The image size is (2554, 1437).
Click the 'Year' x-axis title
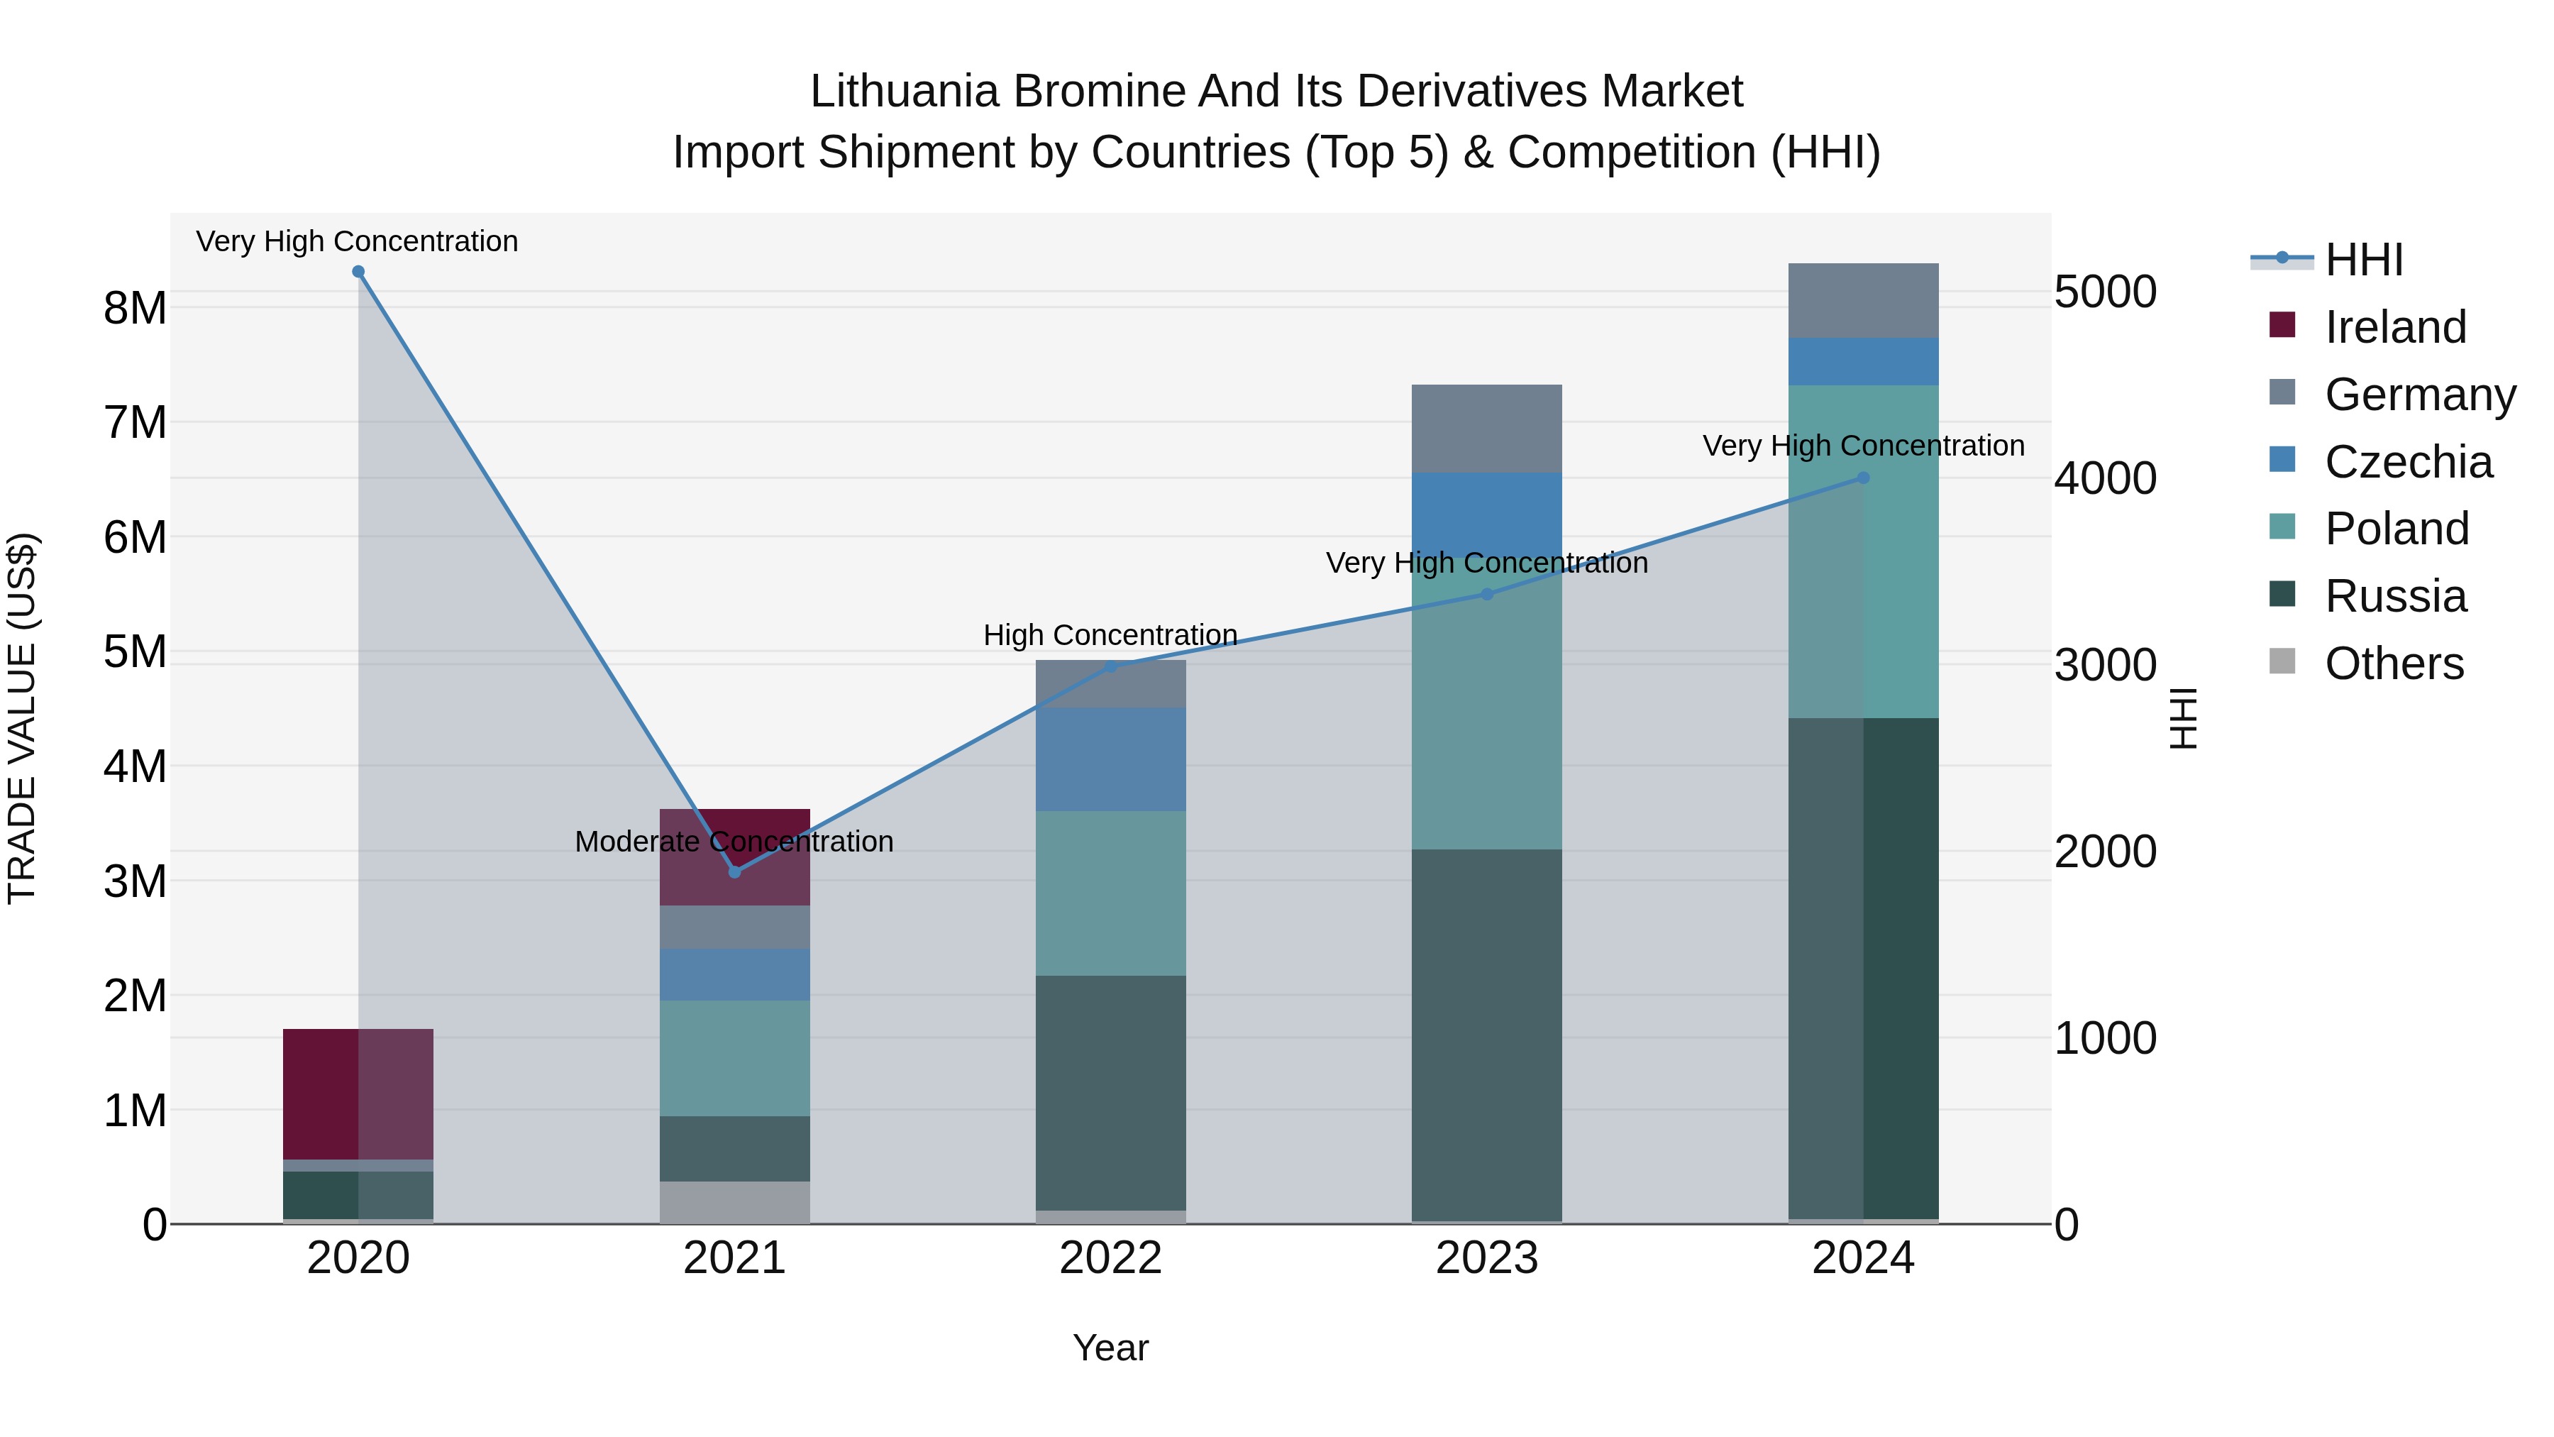pyautogui.click(x=1110, y=1348)
